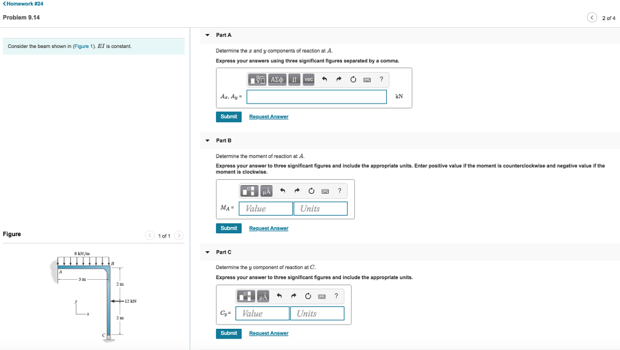This screenshot has height=350, width=620.
Task: Open Greek symbols ΑΣΦ menu in Part A
Action: click(277, 79)
